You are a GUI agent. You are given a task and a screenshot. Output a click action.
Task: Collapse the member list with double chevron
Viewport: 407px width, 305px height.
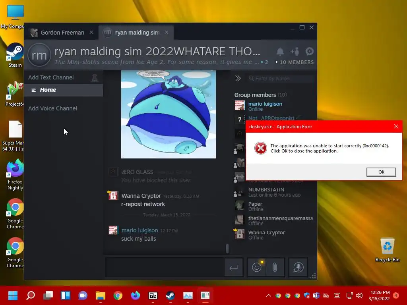coord(238,78)
